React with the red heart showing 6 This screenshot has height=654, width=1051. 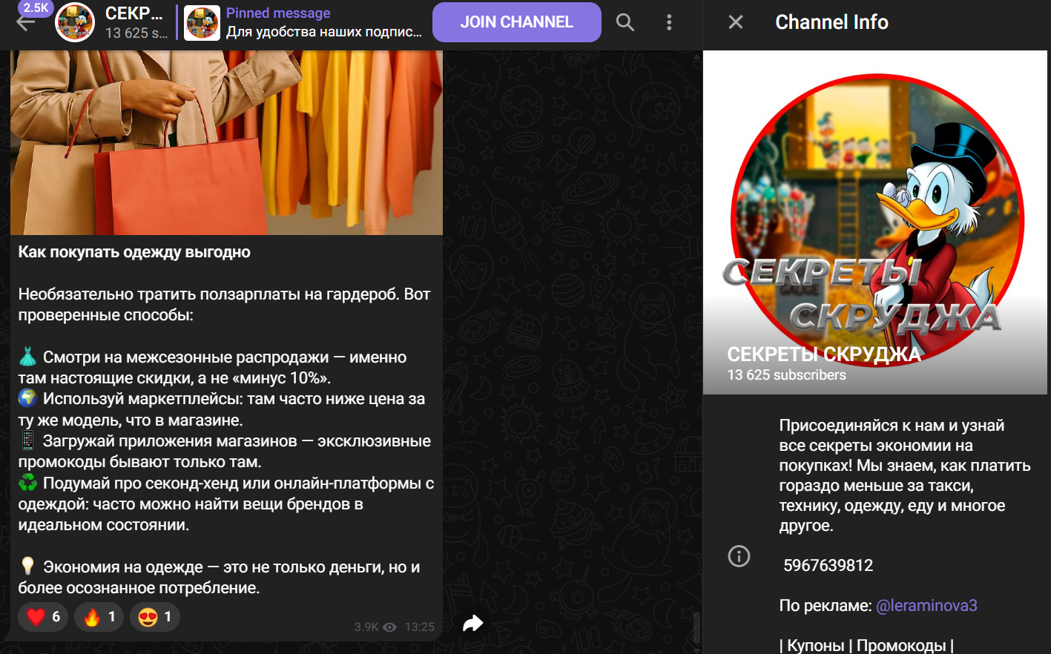pos(43,617)
